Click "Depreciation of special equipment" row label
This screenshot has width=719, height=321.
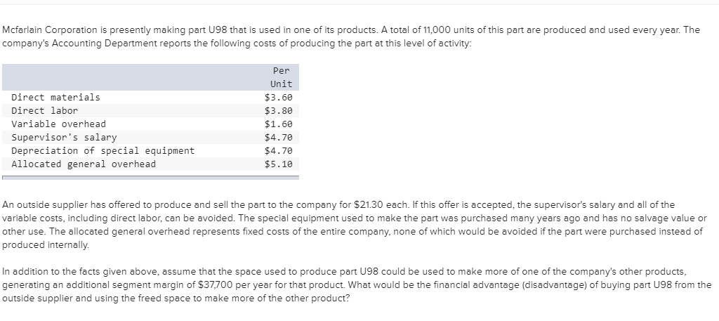click(103, 150)
